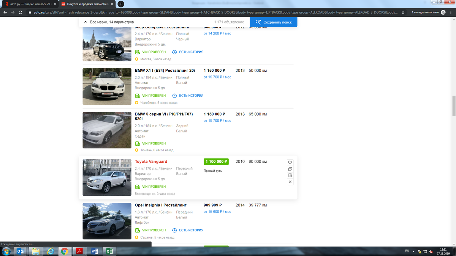Click 'от 15 600 ₽ / мес' on Opel Insignia

(x=217, y=212)
